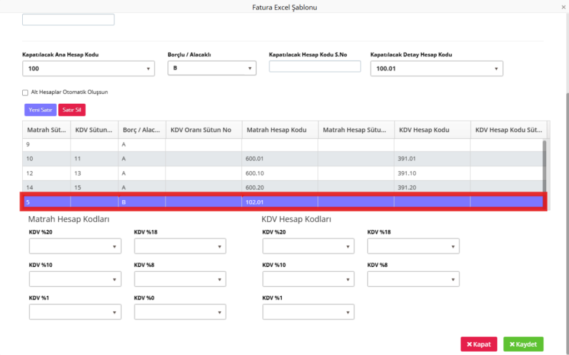Add a row with Yeni Satır
Viewport: 569px width, 355px height.
click(40, 110)
